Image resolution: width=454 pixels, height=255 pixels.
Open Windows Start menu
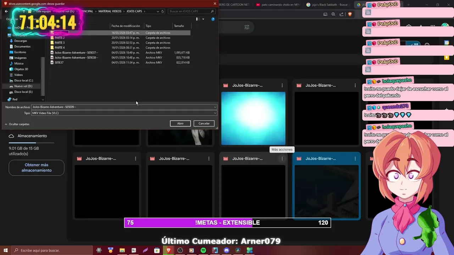pos(6,250)
